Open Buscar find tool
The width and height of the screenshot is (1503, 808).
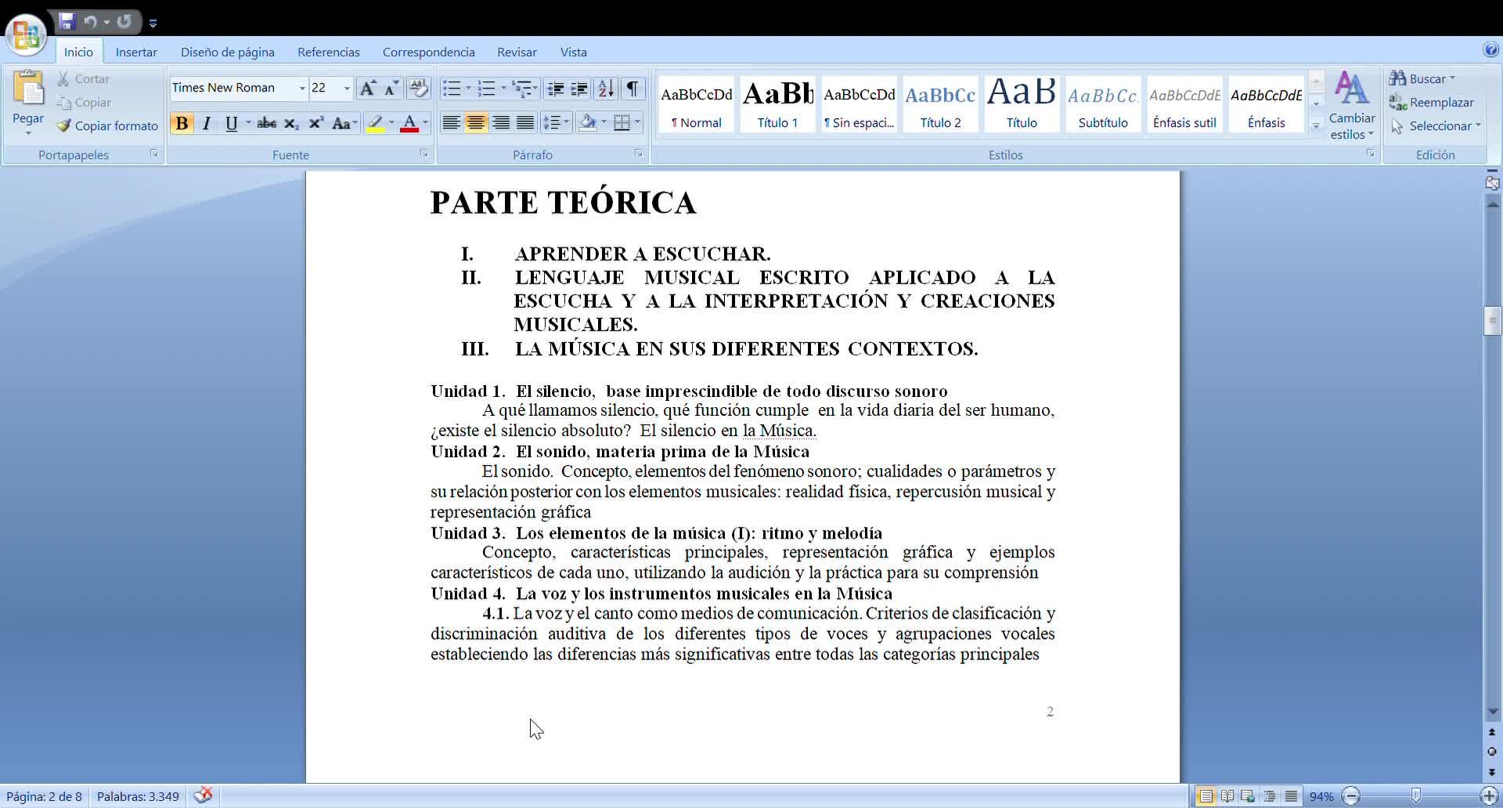point(1422,79)
